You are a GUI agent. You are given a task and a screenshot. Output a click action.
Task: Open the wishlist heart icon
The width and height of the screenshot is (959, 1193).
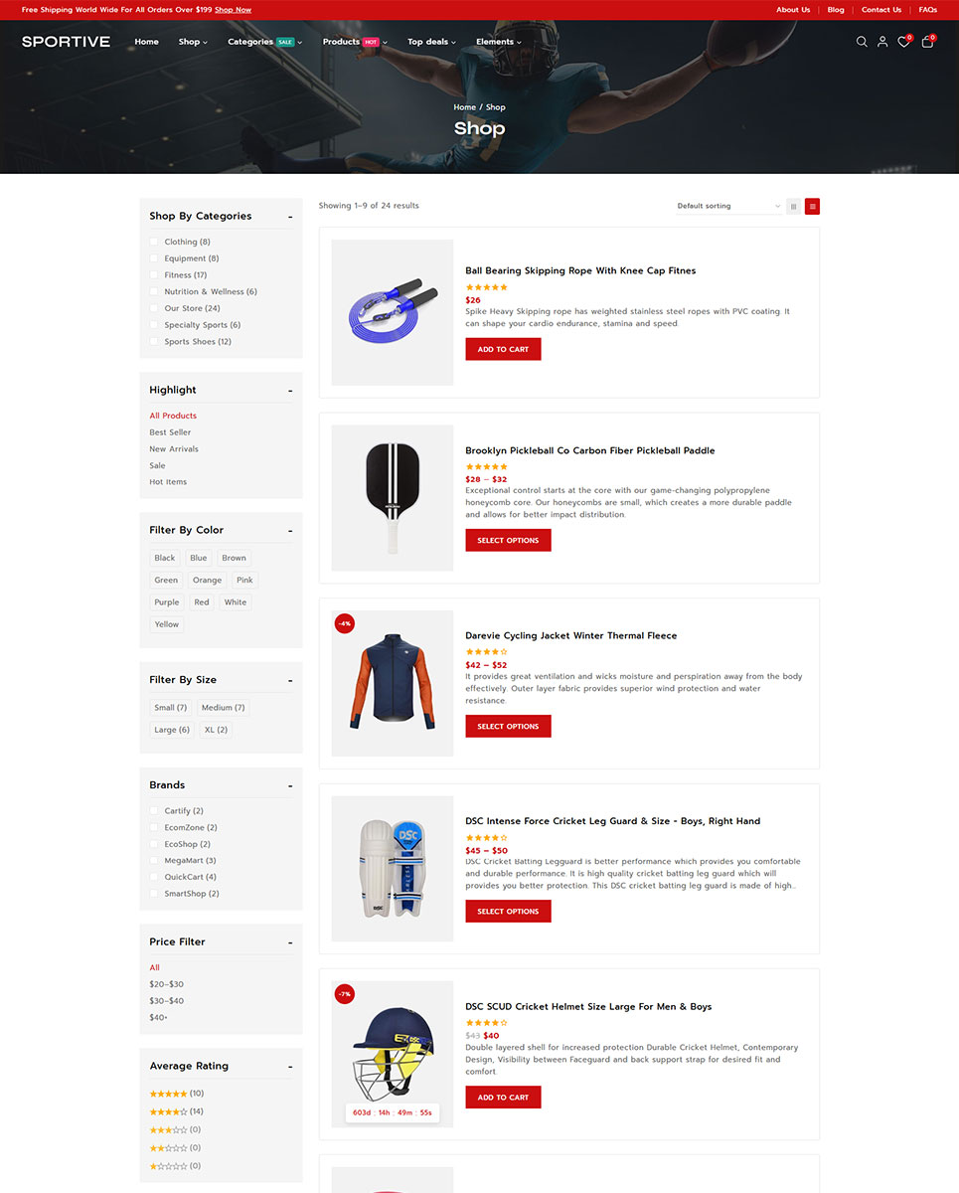point(903,42)
